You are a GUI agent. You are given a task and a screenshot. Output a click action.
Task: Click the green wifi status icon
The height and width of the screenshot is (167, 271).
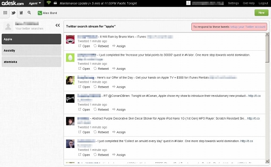click(x=49, y=3)
